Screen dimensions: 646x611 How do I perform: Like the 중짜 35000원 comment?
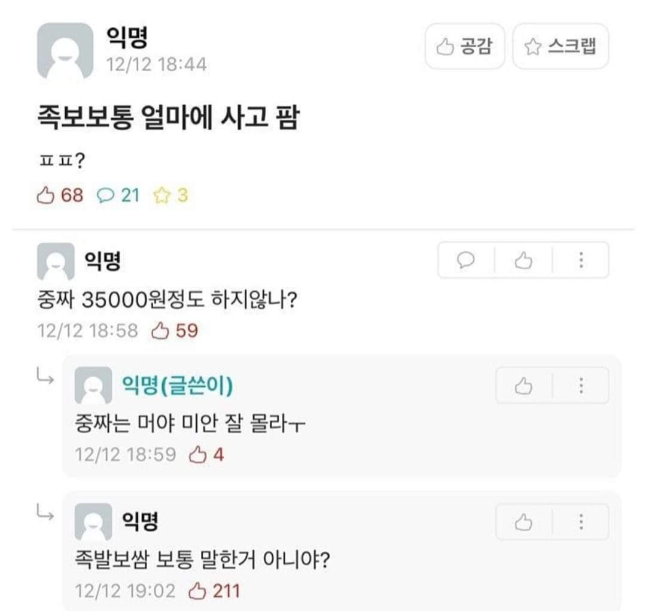523,260
